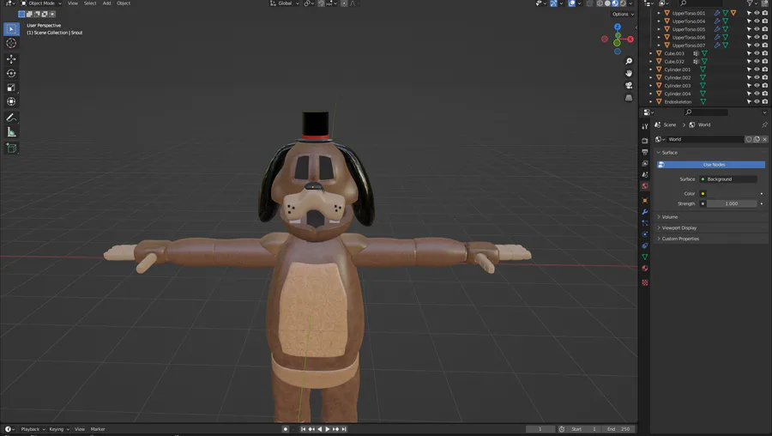The image size is (772, 436).
Task: Open the timeline Marker menu
Action: pyautogui.click(x=98, y=429)
